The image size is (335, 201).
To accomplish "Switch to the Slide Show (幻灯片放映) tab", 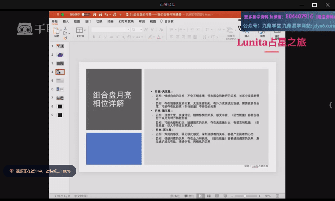I will tap(126, 21).
